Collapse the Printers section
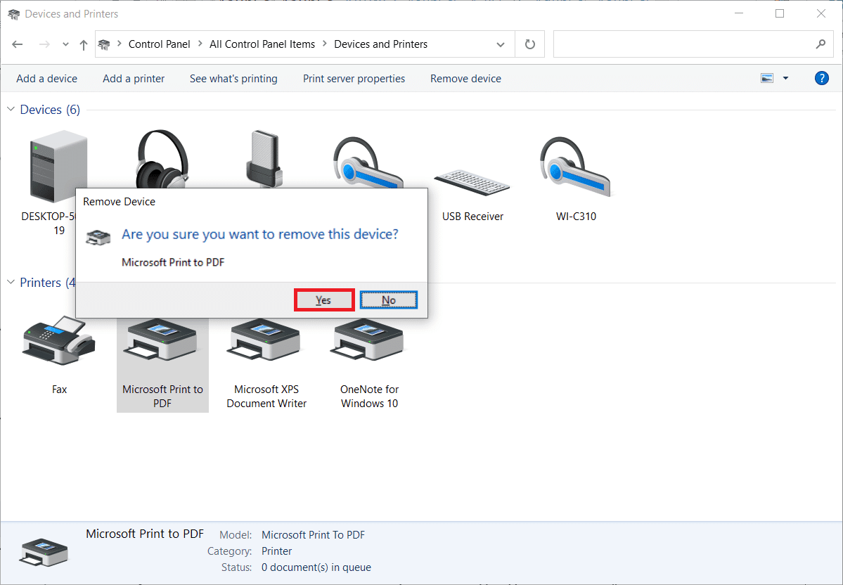Screen dimensions: 843x585 [x=11, y=283]
